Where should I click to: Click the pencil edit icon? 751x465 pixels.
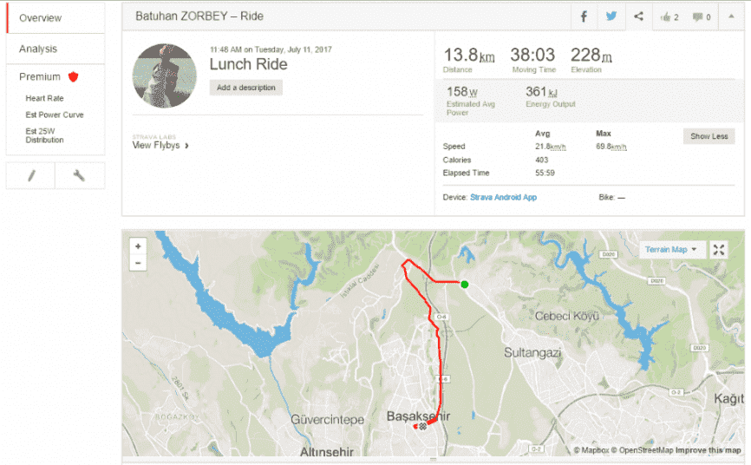tap(31, 175)
